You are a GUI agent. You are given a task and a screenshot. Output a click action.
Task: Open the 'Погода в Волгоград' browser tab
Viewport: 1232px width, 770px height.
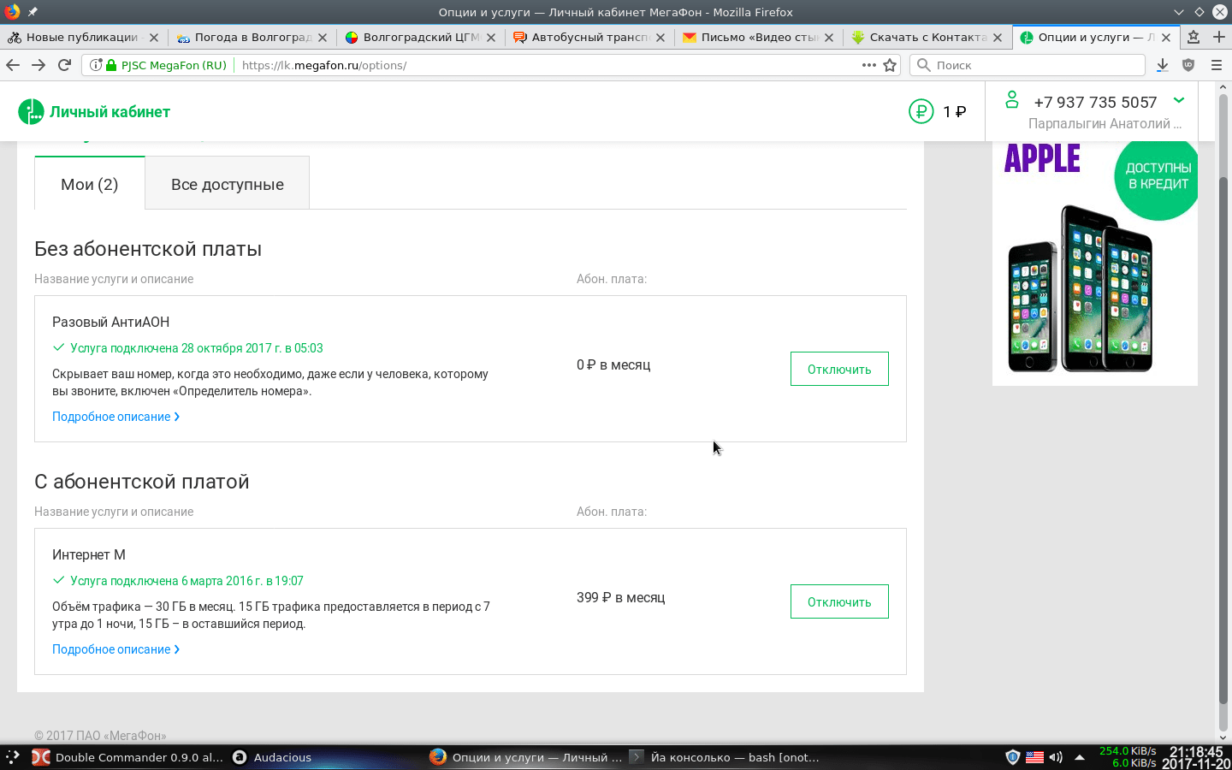pyautogui.click(x=252, y=37)
